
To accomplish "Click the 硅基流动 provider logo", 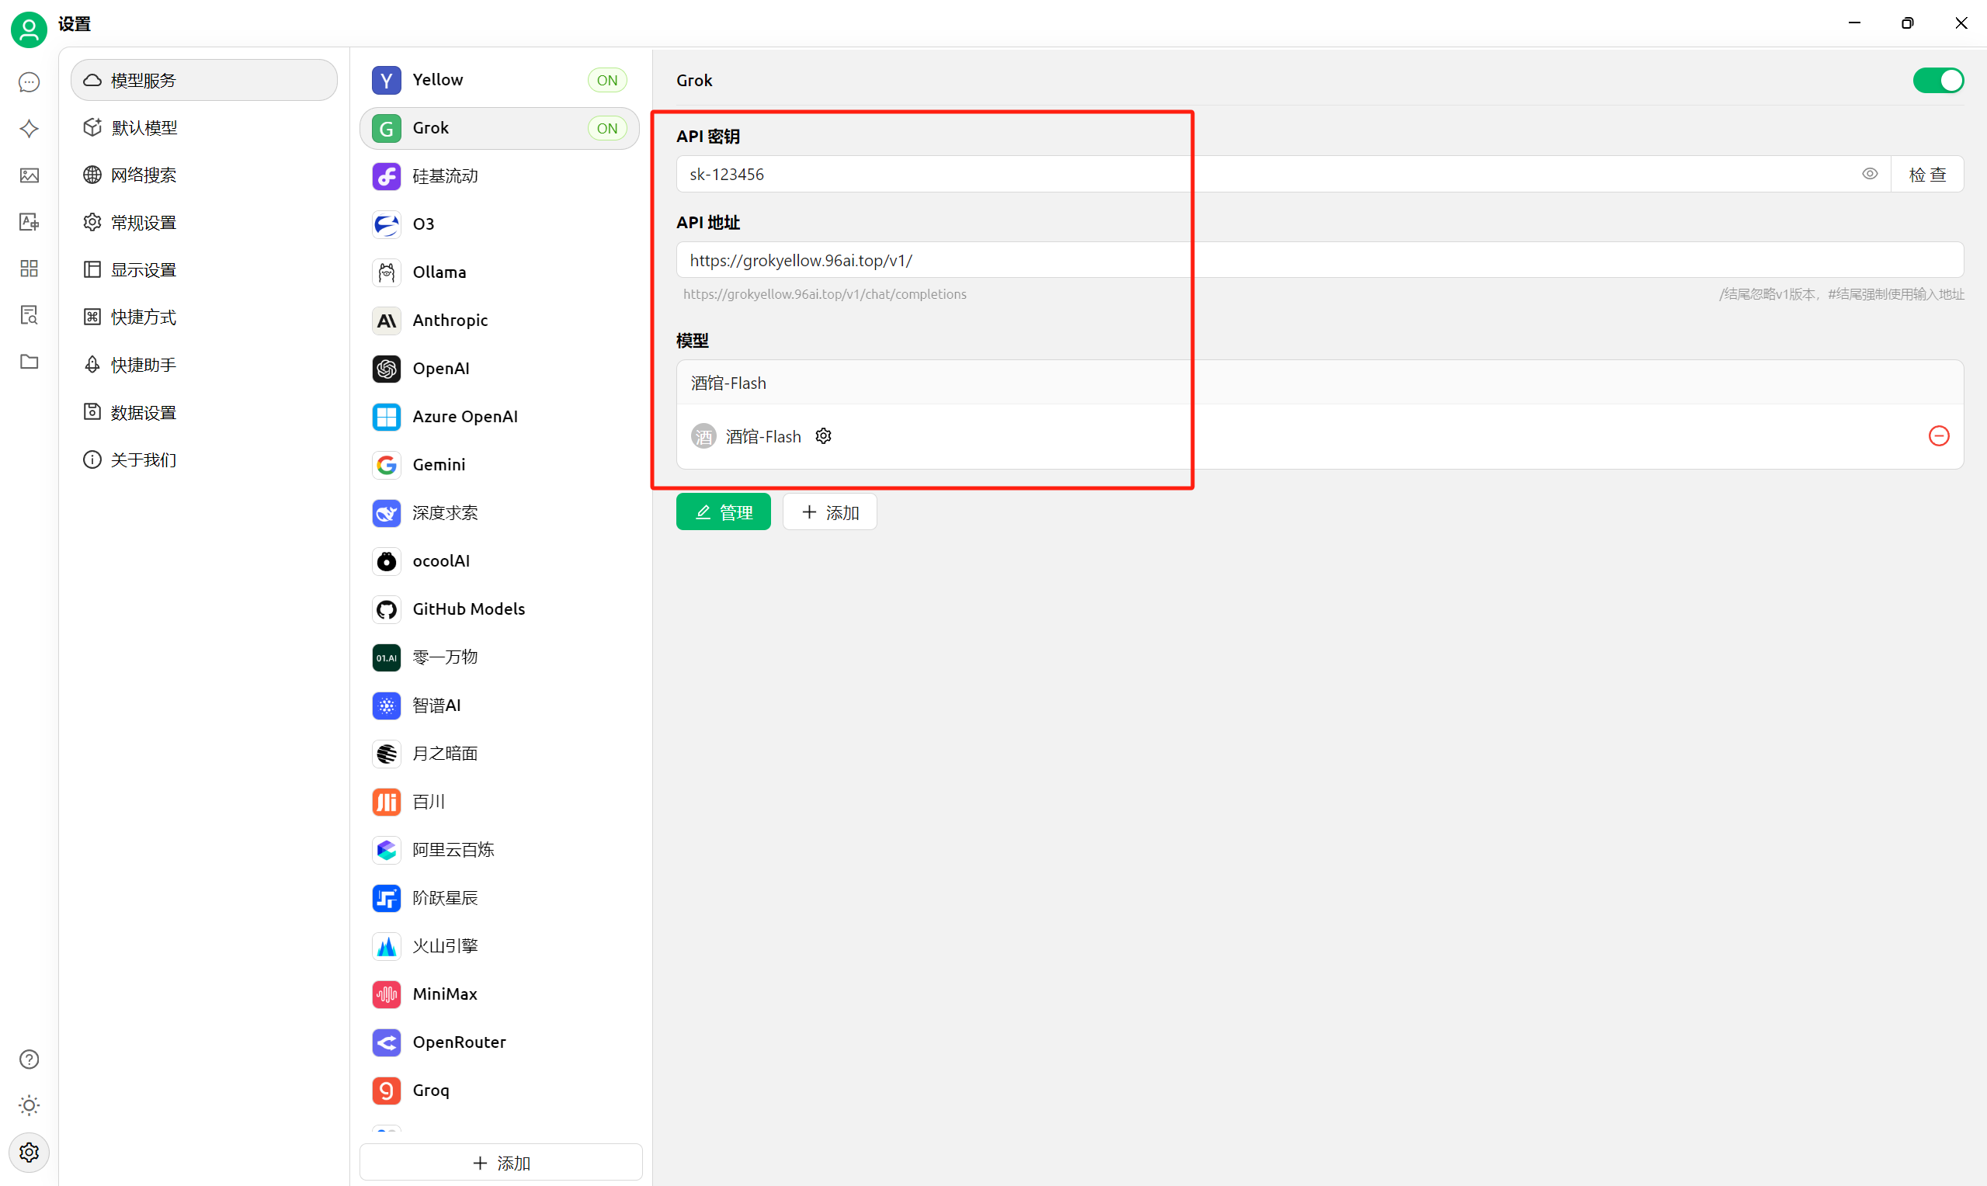I will 386,176.
